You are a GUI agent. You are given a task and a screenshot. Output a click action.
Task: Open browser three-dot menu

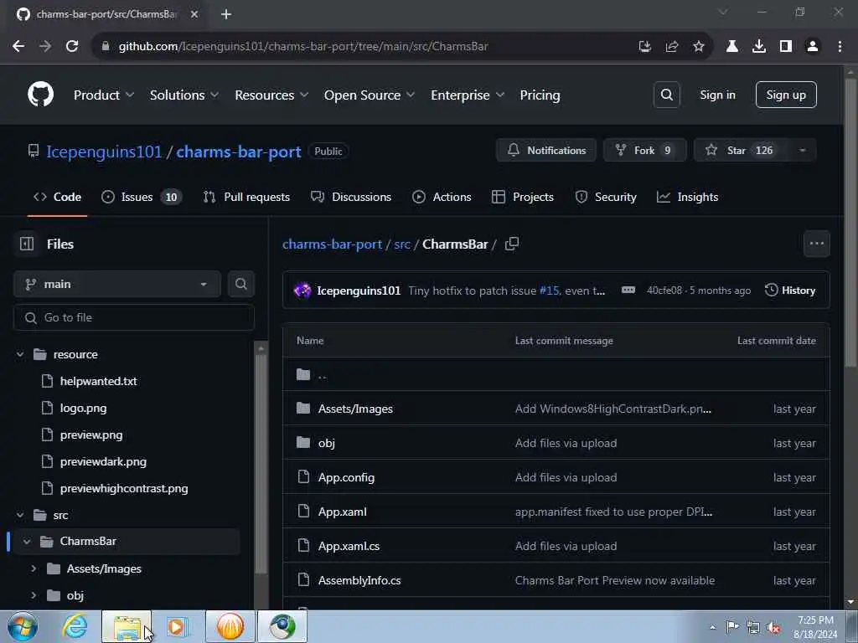point(840,47)
